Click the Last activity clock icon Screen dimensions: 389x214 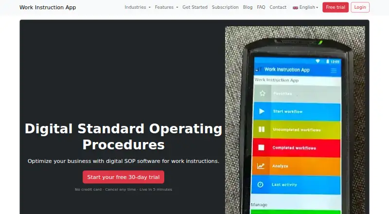point(260,184)
